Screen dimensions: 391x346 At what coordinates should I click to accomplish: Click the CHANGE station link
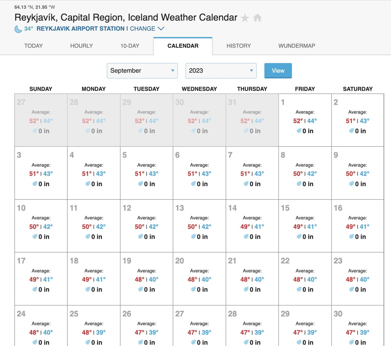[142, 29]
